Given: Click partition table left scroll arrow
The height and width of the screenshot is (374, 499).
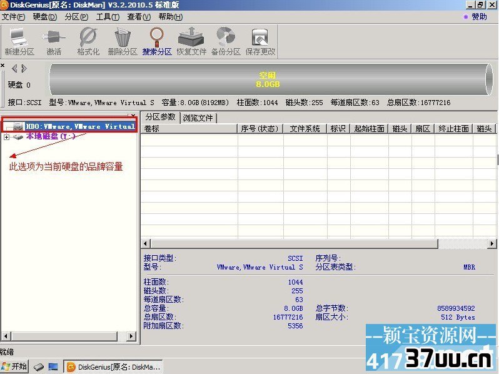Looking at the screenshot, I should [146, 244].
